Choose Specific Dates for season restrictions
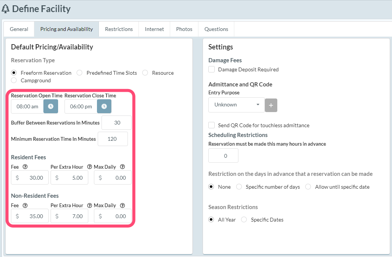The image size is (392, 257). tap(244, 220)
